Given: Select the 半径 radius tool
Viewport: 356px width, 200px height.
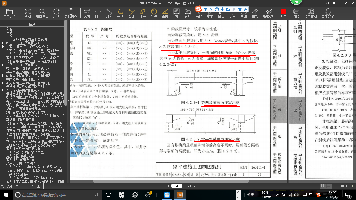Looking at the screenshot, I should pyautogui.click(x=154, y=13).
